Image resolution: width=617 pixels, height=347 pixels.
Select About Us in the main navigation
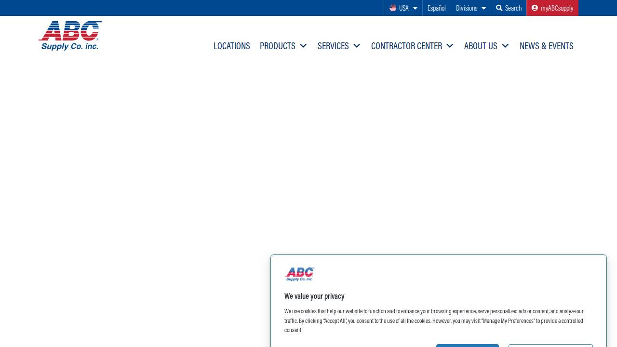[x=480, y=46]
